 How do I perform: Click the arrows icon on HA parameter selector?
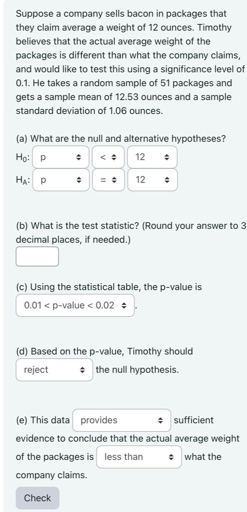(x=80, y=180)
